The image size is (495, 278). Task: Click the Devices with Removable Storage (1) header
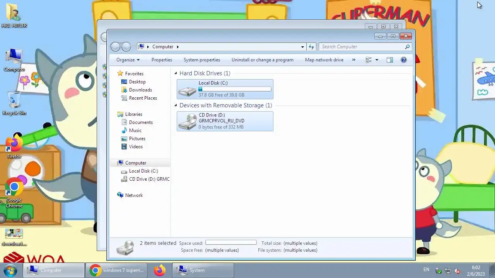coord(226,105)
